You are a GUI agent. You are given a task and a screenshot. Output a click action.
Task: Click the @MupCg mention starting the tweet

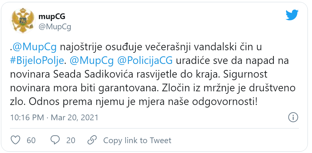pos(34,47)
